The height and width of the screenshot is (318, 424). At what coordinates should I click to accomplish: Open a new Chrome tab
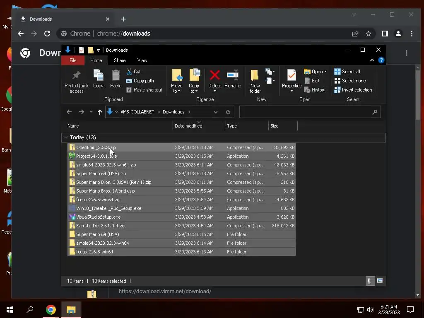[x=123, y=19]
